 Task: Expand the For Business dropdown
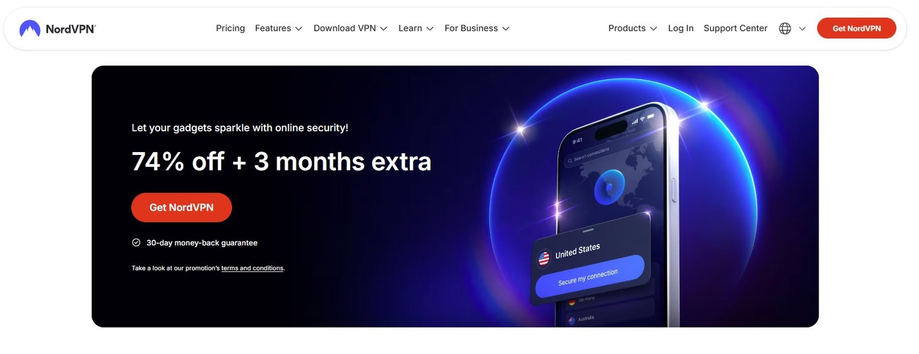pos(477,29)
